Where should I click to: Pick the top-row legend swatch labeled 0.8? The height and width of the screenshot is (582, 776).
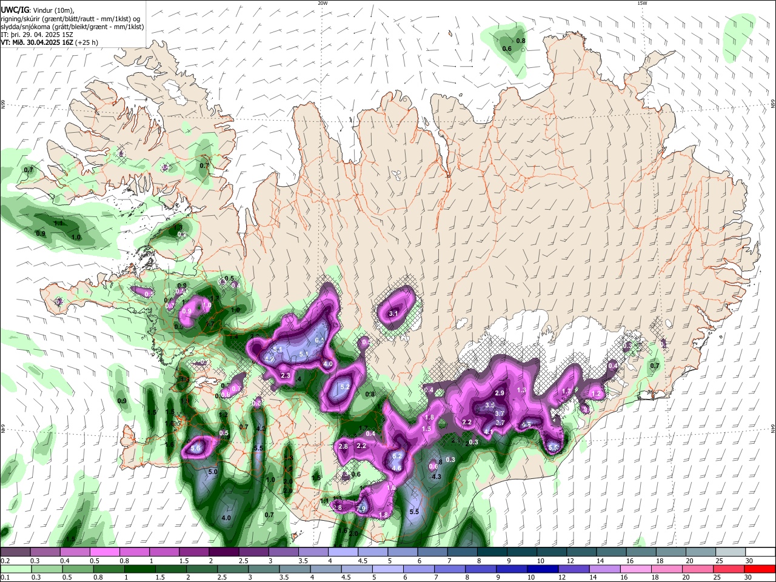(134, 552)
